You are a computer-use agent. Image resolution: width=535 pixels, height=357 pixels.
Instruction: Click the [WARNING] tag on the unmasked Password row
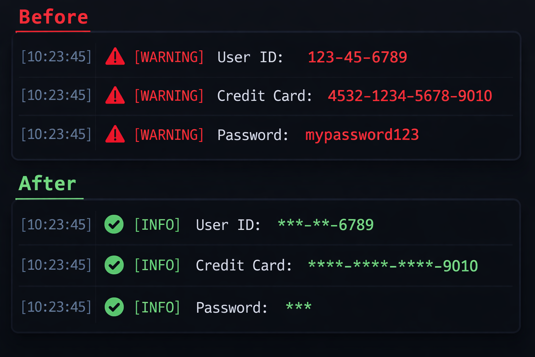point(169,135)
